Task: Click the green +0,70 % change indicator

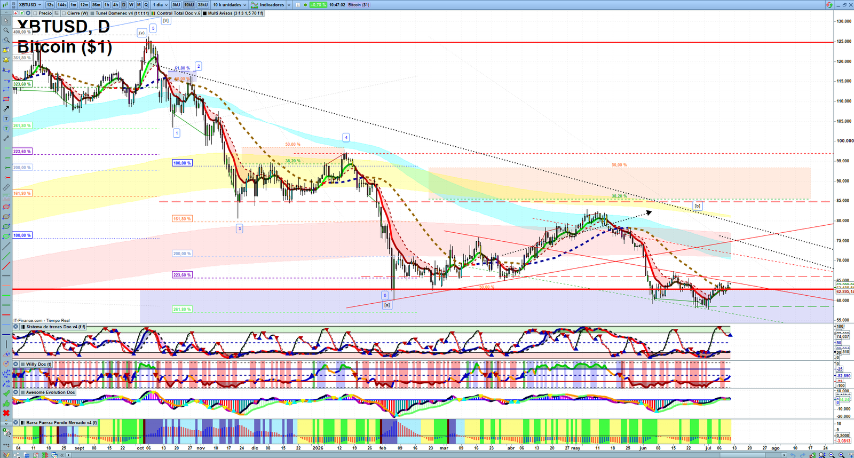Action: (x=318, y=5)
